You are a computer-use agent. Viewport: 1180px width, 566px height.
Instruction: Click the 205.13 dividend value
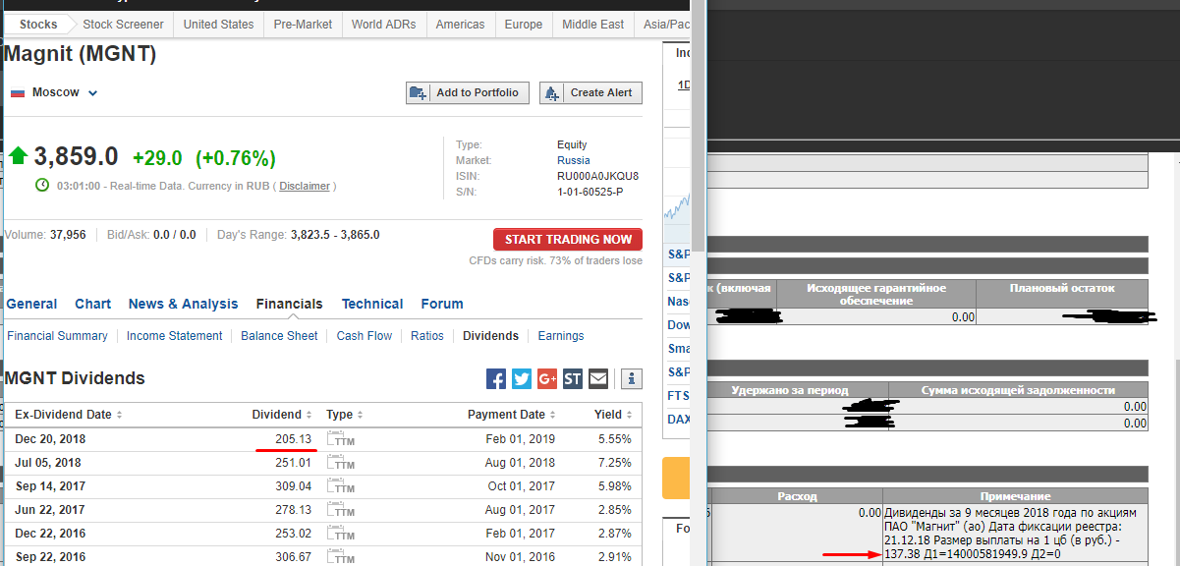(294, 439)
